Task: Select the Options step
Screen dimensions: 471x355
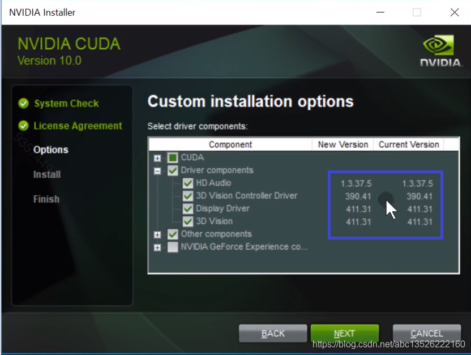Action: 51,149
